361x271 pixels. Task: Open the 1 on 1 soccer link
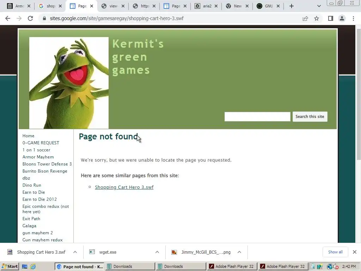pyautogui.click(x=36, y=150)
